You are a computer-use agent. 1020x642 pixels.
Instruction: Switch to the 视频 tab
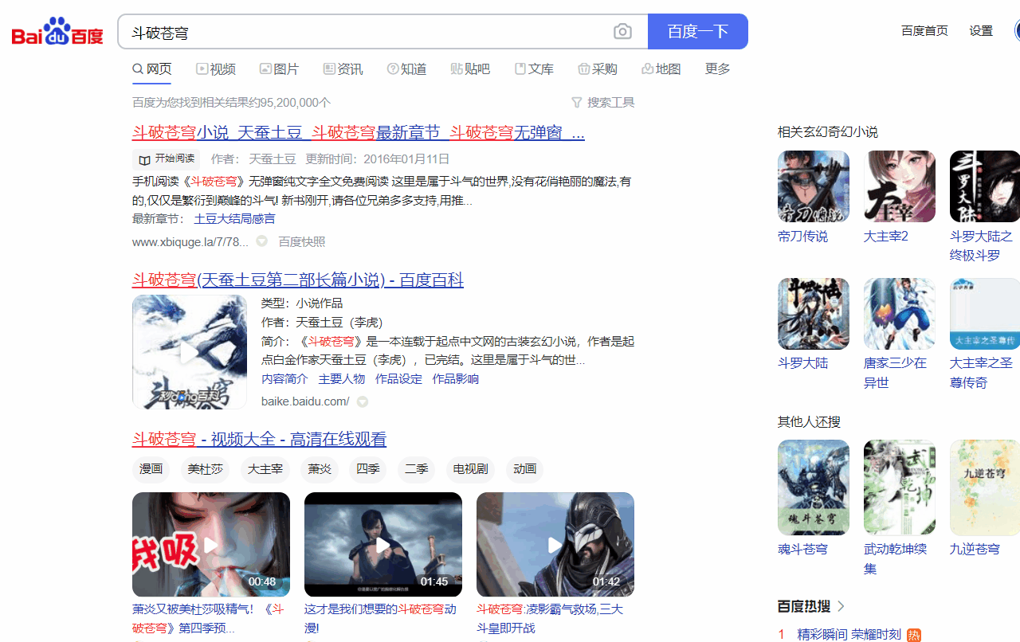point(216,69)
